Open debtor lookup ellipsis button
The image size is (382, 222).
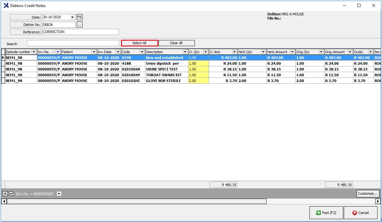pyautogui.click(x=80, y=25)
